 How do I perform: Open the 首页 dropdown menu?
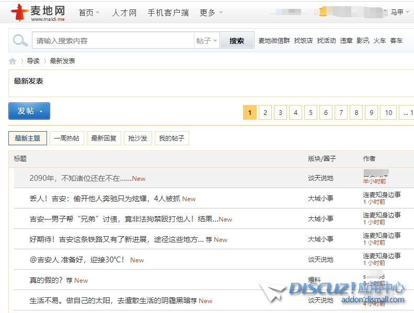[x=89, y=13]
